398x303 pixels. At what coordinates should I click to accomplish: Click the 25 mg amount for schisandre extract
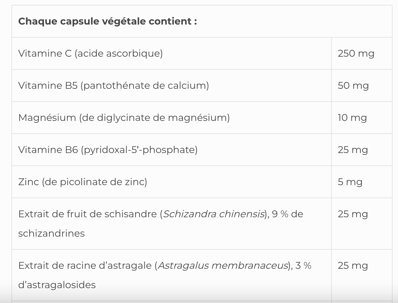coord(353,214)
